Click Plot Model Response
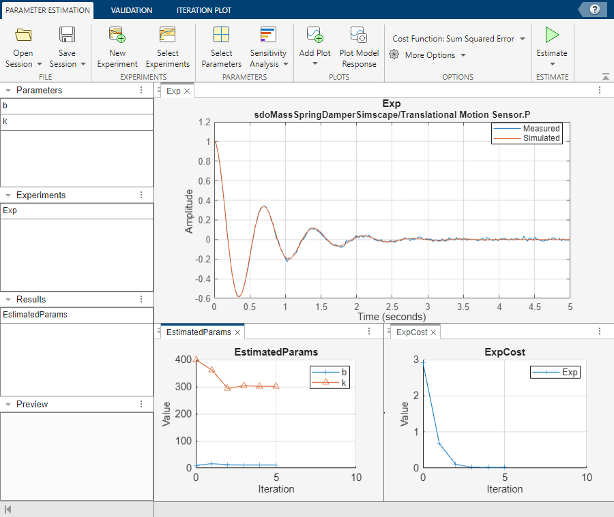This screenshot has height=517, width=614. (359, 35)
